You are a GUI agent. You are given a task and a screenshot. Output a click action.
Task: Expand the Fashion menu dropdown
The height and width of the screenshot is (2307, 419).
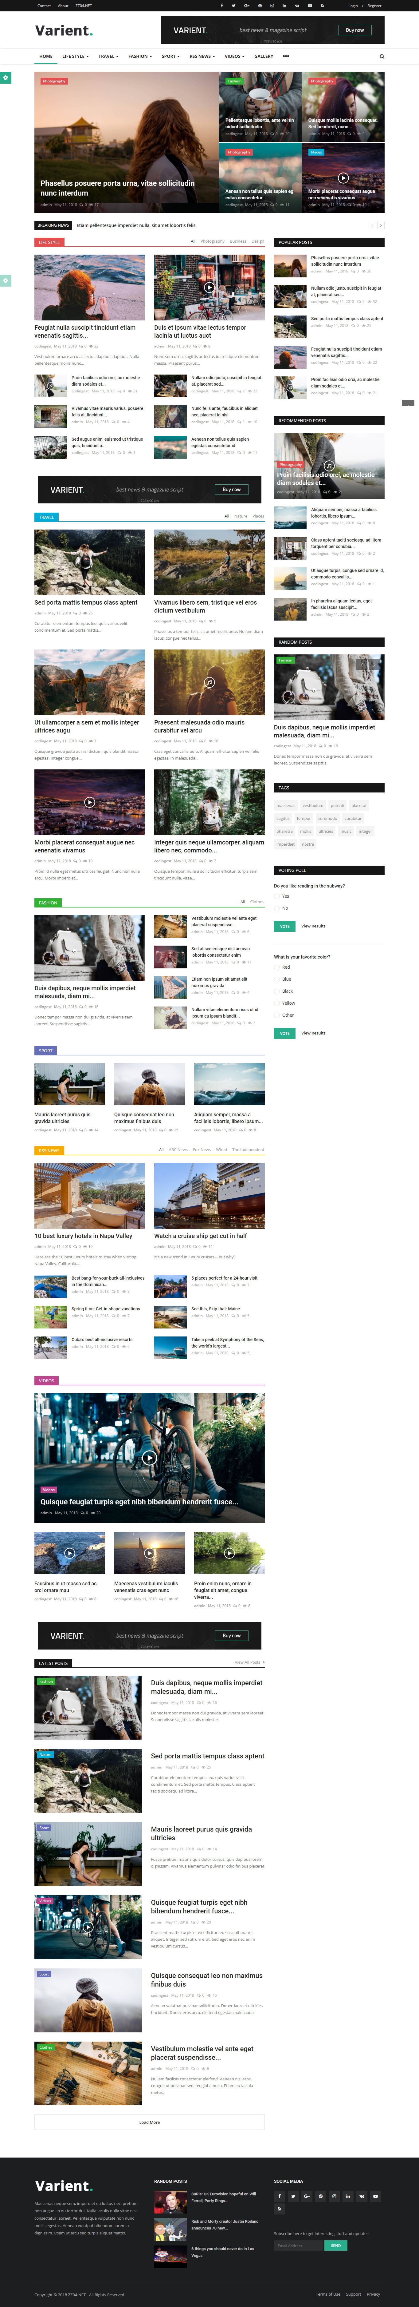[x=140, y=56]
